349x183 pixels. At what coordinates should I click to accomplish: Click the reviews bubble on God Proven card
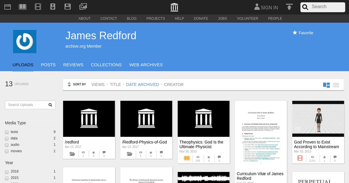335,157
